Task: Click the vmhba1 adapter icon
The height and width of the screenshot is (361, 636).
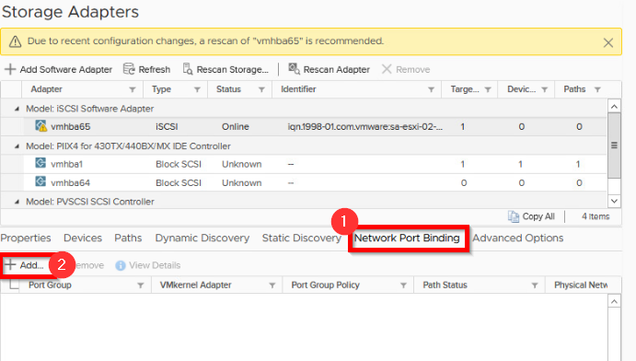Action: [40, 163]
